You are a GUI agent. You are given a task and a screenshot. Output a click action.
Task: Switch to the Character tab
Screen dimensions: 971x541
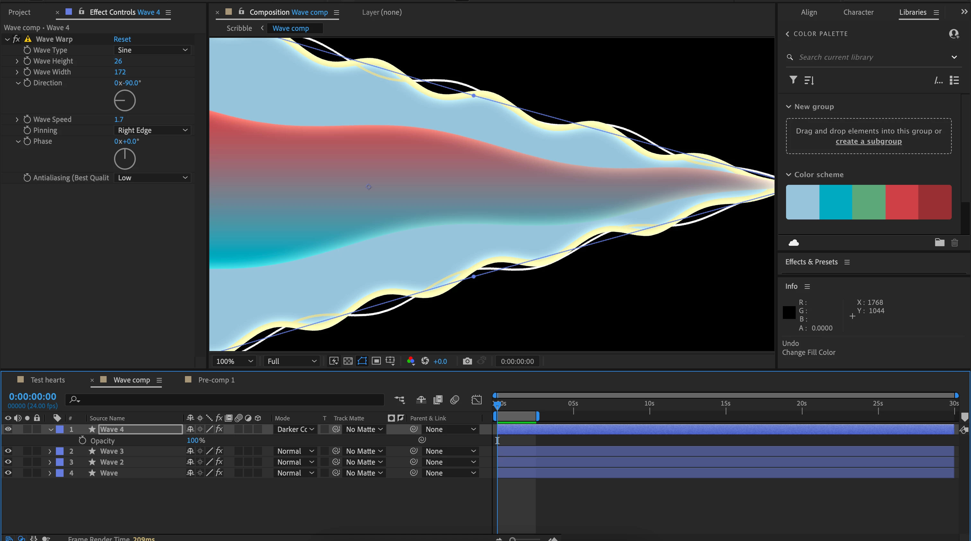pyautogui.click(x=858, y=12)
